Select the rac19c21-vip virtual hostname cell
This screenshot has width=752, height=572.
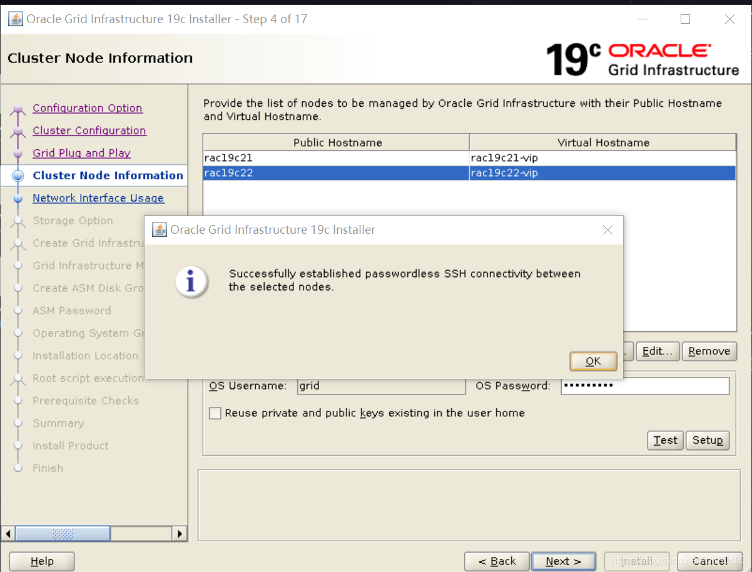[602, 158]
